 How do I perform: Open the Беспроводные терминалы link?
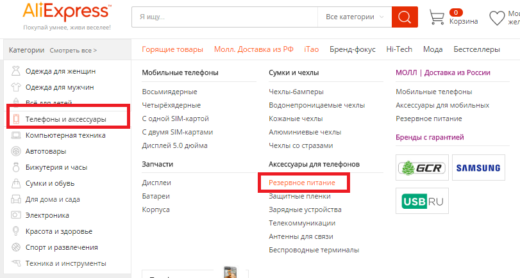(x=314, y=250)
